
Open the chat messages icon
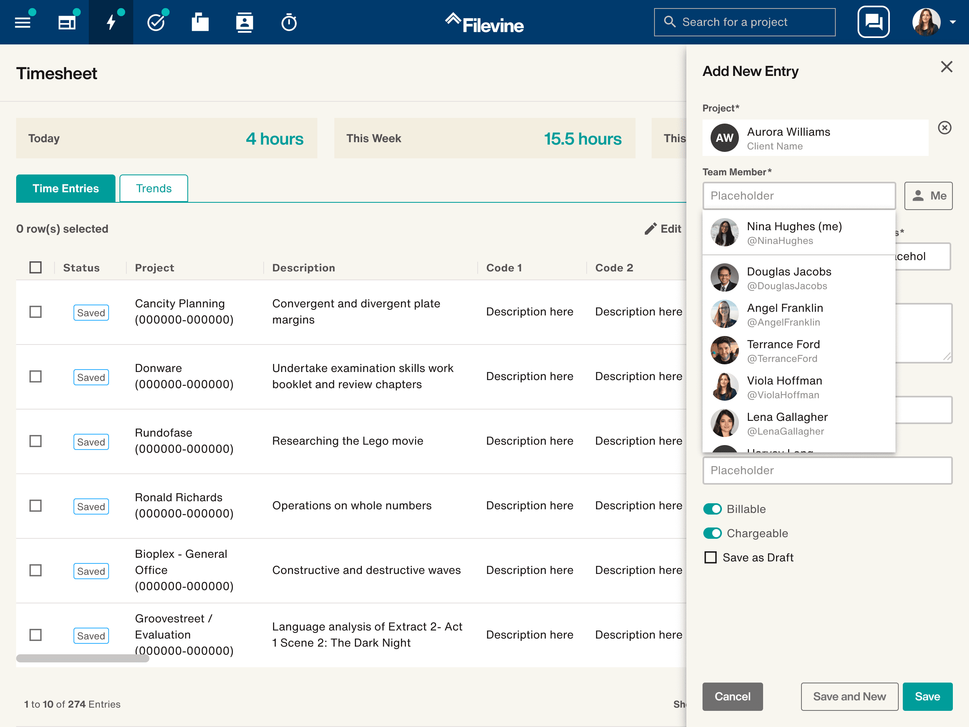[873, 22]
